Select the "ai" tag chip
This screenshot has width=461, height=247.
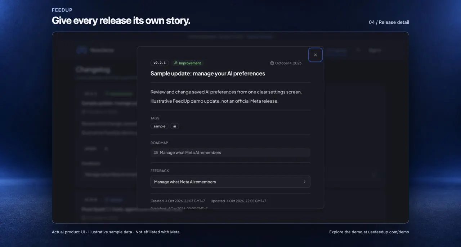tap(175, 126)
